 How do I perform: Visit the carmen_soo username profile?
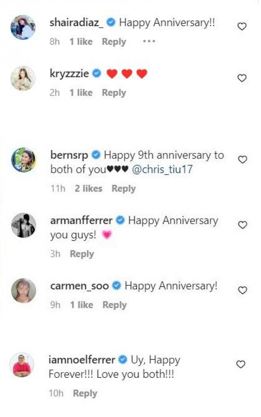tap(80, 286)
